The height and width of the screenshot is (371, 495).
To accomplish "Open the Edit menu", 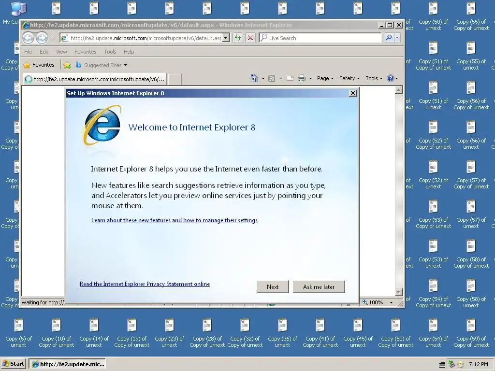I will (44, 52).
